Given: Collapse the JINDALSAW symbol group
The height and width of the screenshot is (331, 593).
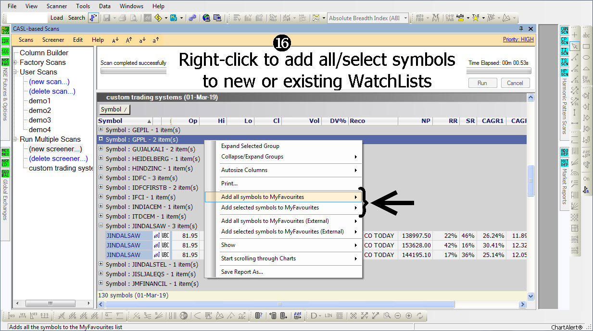Looking at the screenshot, I should 101,226.
